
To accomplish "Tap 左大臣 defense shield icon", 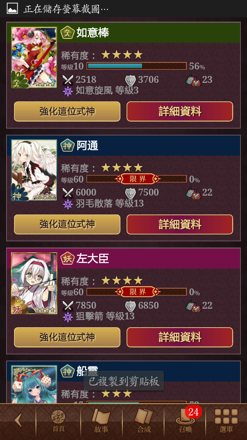I will click(x=130, y=306).
